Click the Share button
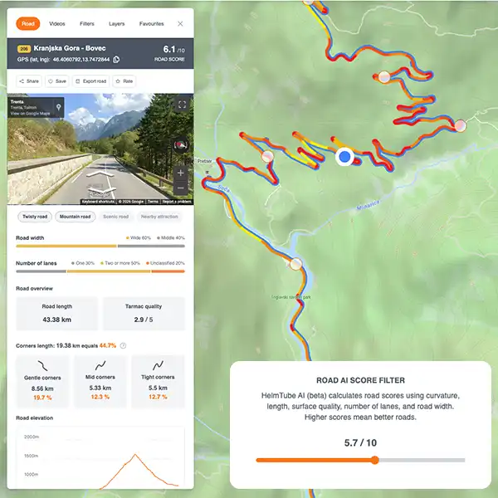This screenshot has height=498, width=498. pos(29,81)
